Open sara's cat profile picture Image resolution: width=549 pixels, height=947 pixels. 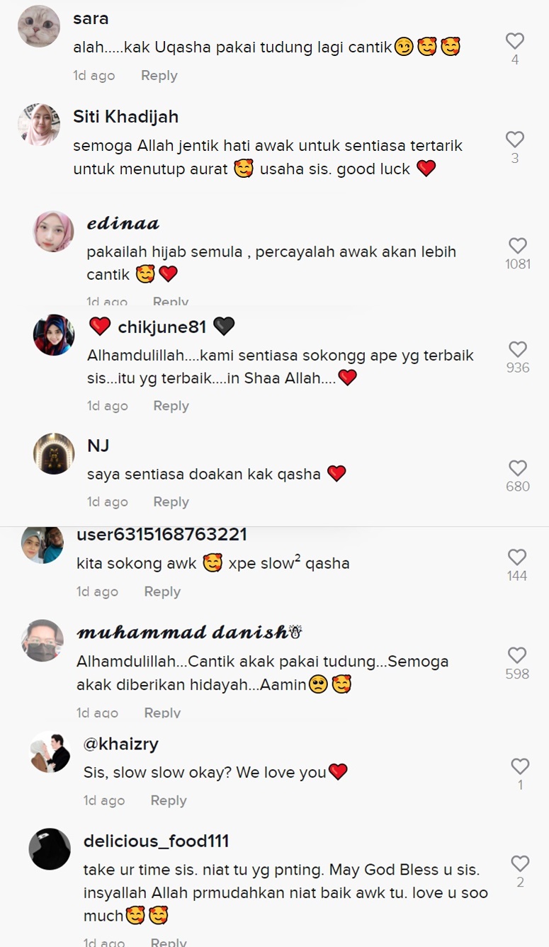click(39, 26)
